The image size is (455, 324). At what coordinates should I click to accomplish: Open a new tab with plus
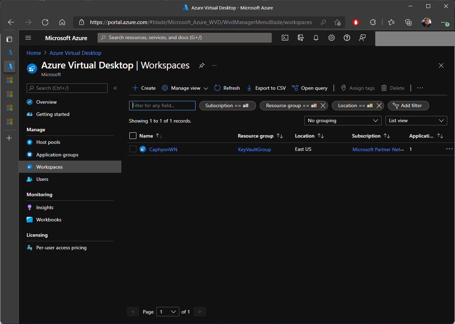pos(9,138)
